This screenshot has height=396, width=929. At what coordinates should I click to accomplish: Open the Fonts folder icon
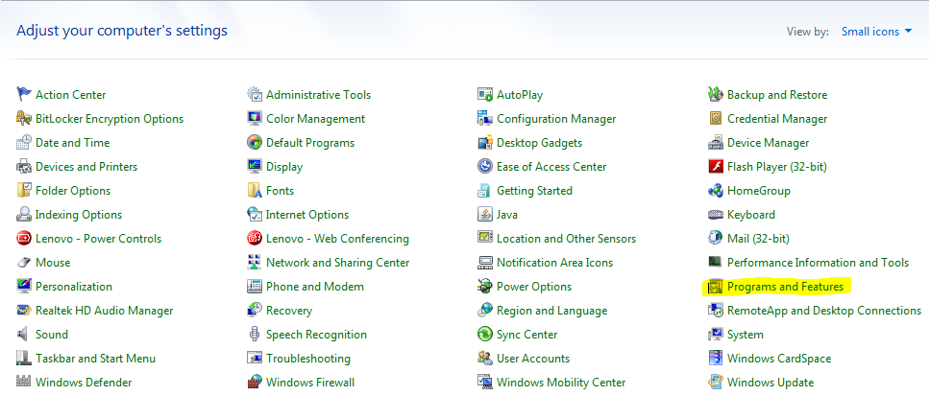pyautogui.click(x=255, y=190)
